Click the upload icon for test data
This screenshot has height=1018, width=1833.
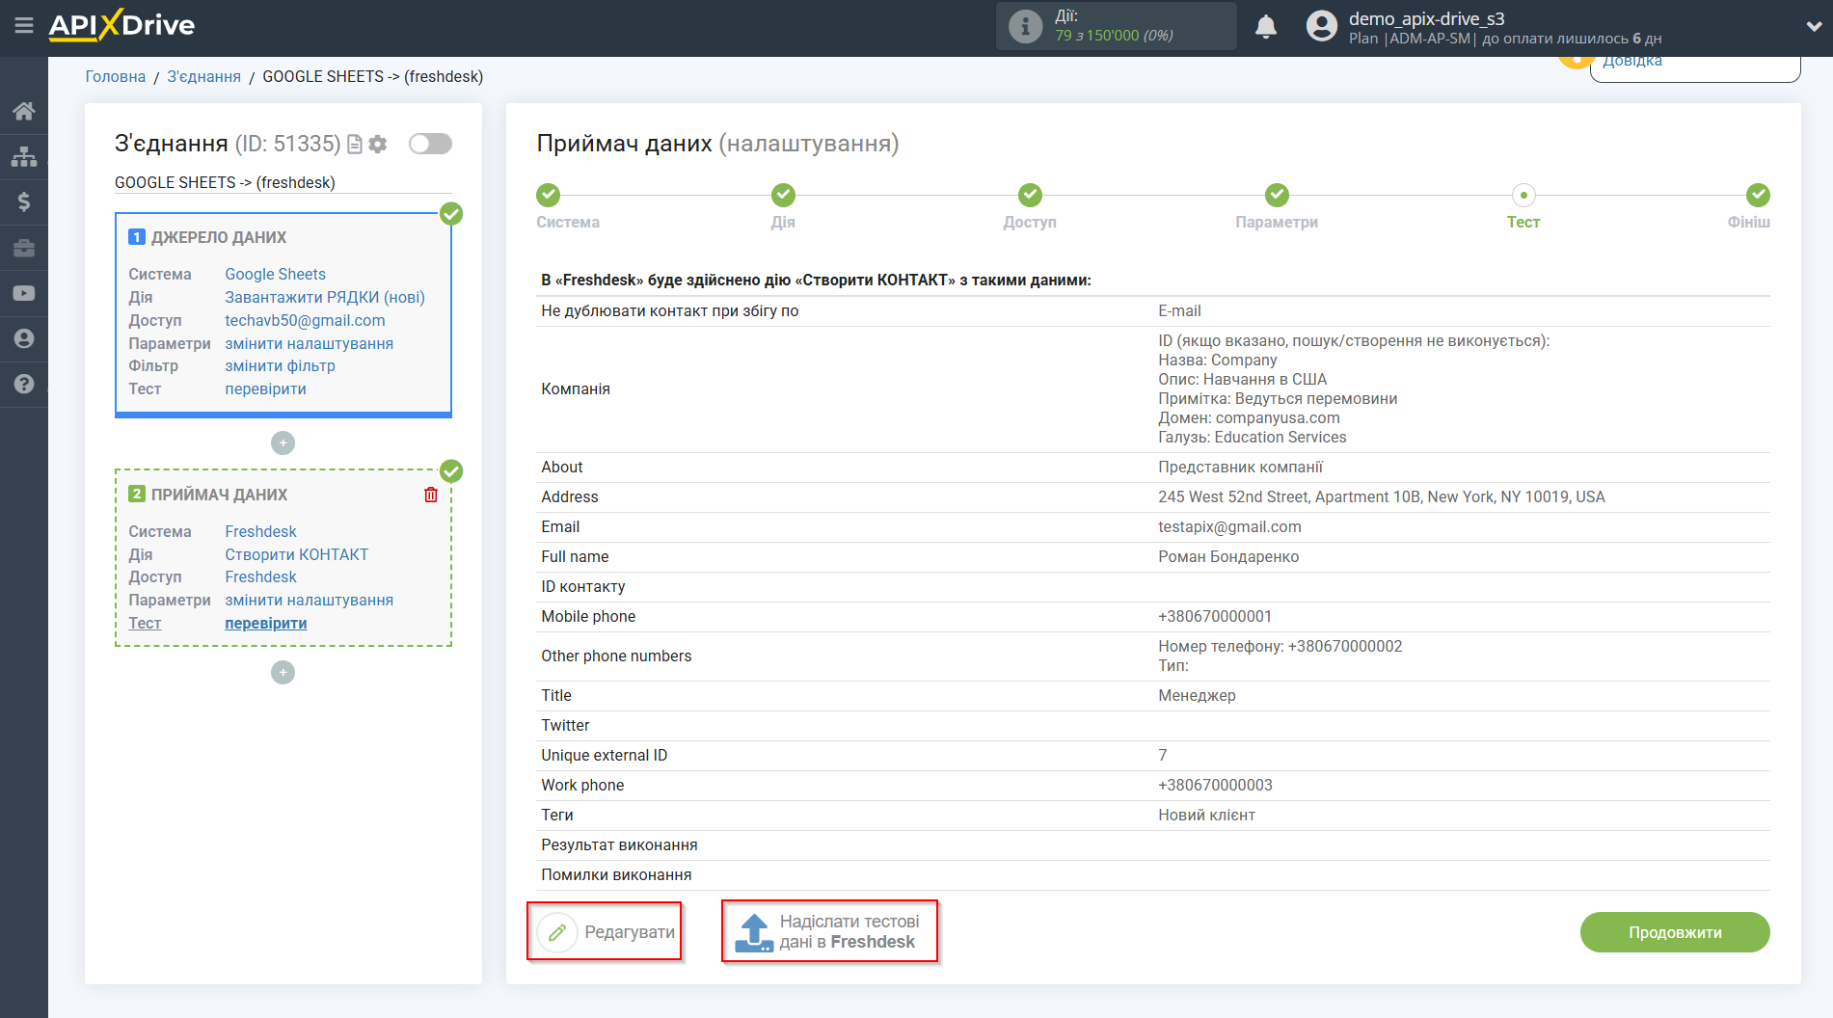tap(753, 932)
